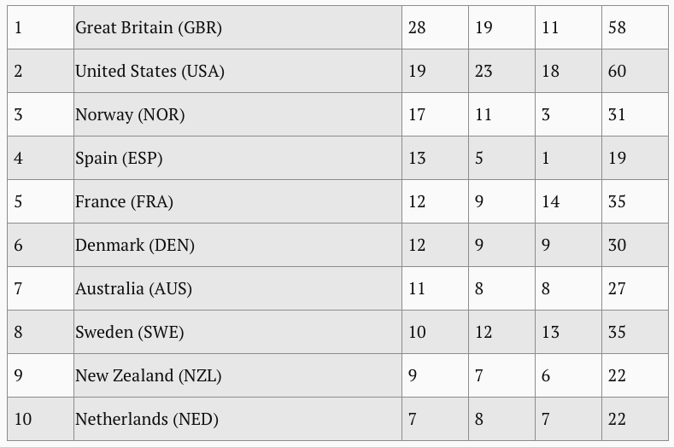Select Great Britain's total of 58

(635, 27)
